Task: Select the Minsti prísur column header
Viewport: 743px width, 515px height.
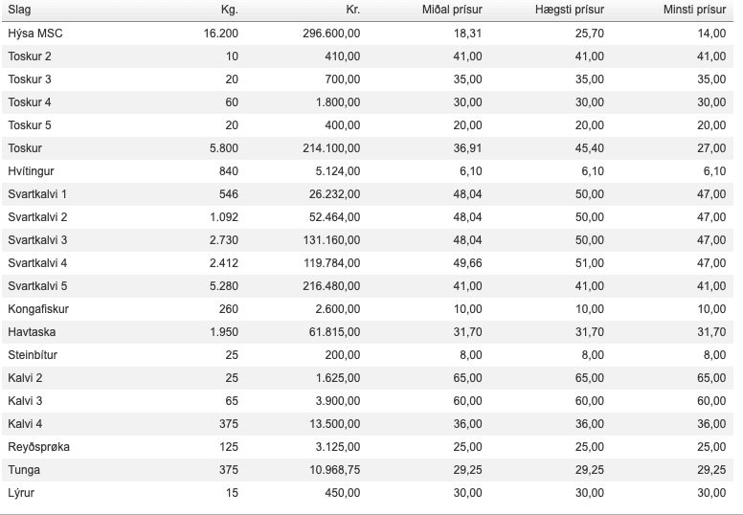Action: pos(695,10)
